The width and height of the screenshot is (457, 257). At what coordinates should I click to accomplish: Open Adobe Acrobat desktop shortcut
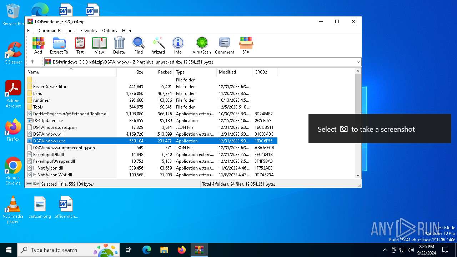13,94
